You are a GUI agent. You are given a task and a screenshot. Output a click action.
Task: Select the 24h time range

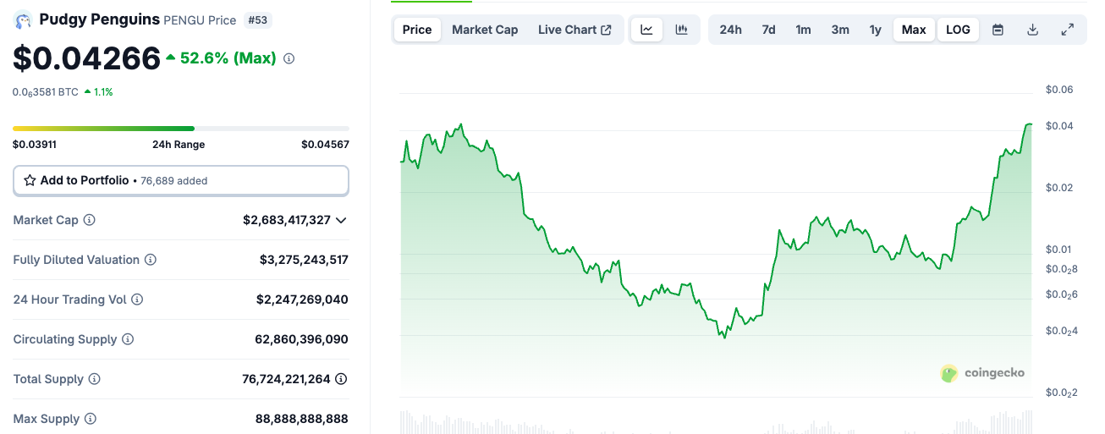(730, 30)
